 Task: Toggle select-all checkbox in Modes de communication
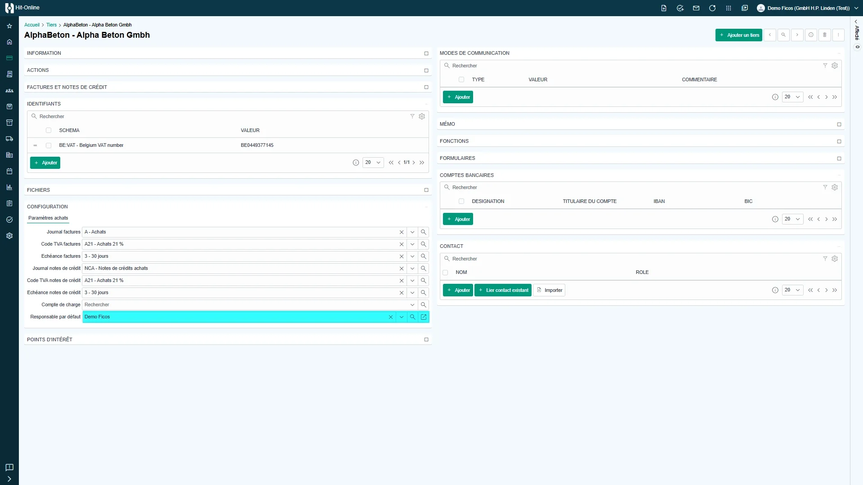[461, 79]
